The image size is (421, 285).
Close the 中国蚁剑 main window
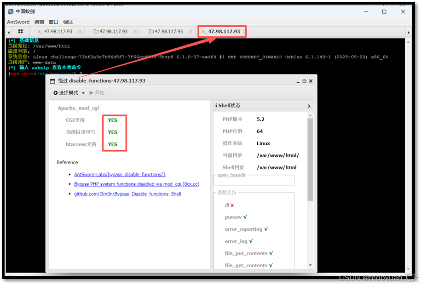pos(403,11)
